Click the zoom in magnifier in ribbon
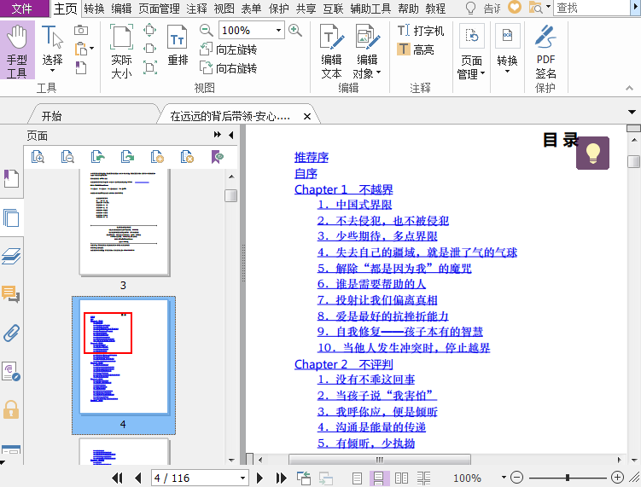This screenshot has height=487, width=641. click(295, 30)
